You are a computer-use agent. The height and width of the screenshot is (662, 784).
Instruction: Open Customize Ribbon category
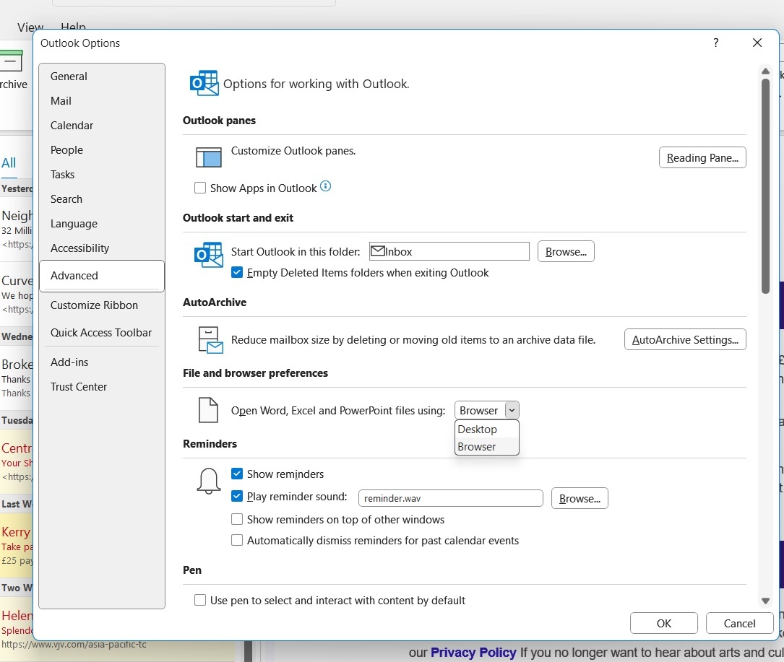[101, 305]
